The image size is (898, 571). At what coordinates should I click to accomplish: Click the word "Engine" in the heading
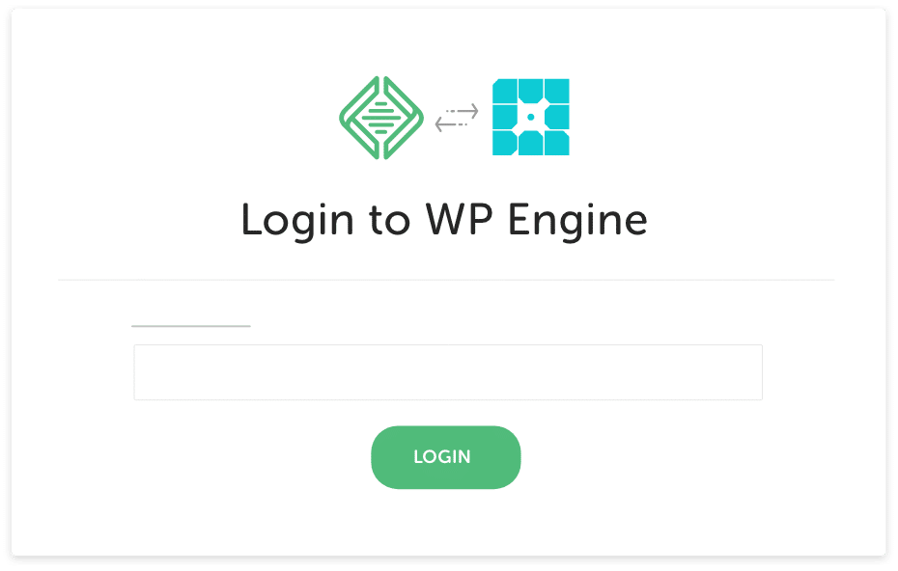(577, 222)
